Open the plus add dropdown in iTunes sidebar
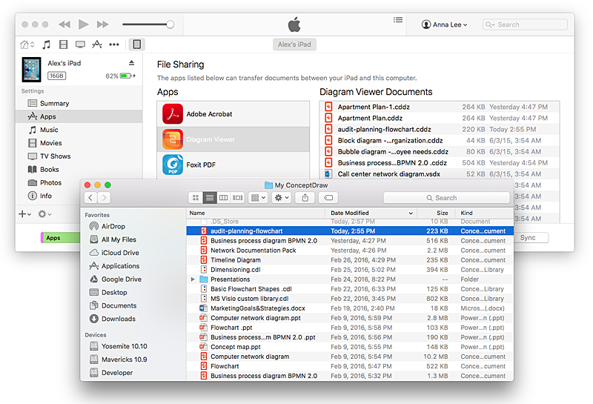Image resolution: width=593 pixels, height=404 pixels. point(24,214)
